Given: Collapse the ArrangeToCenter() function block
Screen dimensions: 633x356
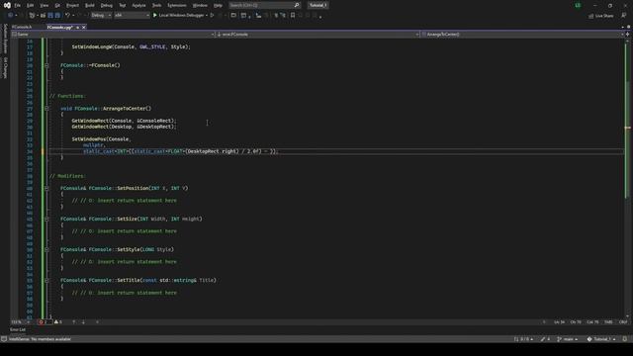Looking at the screenshot, I should coord(46,109).
